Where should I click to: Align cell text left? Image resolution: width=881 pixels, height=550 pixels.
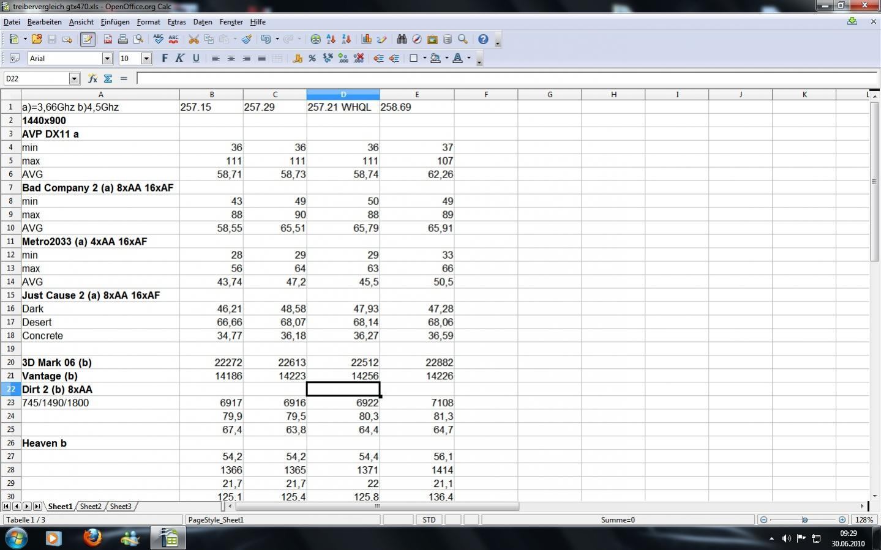[x=216, y=58]
